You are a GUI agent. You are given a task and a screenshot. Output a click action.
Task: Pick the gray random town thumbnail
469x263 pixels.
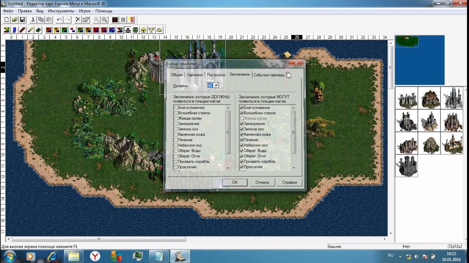[x=406, y=166]
